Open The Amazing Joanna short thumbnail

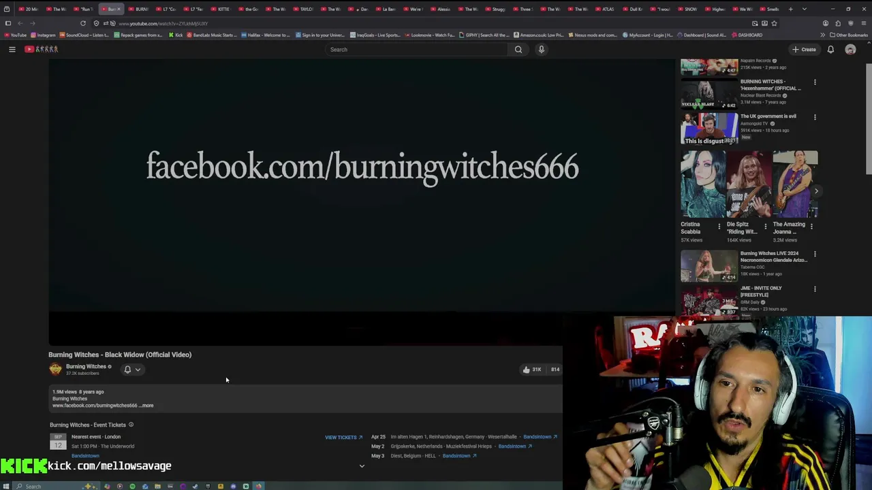point(795,184)
